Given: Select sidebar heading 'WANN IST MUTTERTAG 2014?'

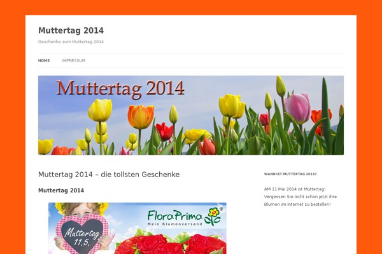Looking at the screenshot, I should click(x=290, y=174).
